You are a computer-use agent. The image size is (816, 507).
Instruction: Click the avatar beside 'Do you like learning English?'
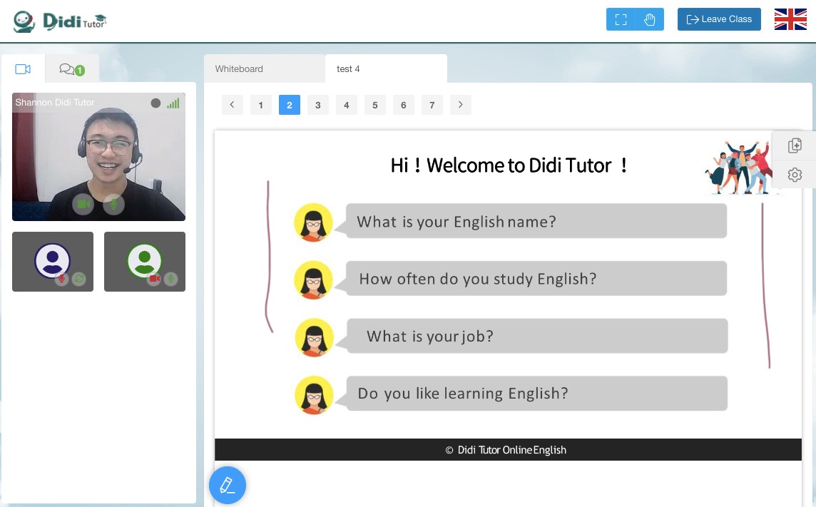(x=314, y=395)
